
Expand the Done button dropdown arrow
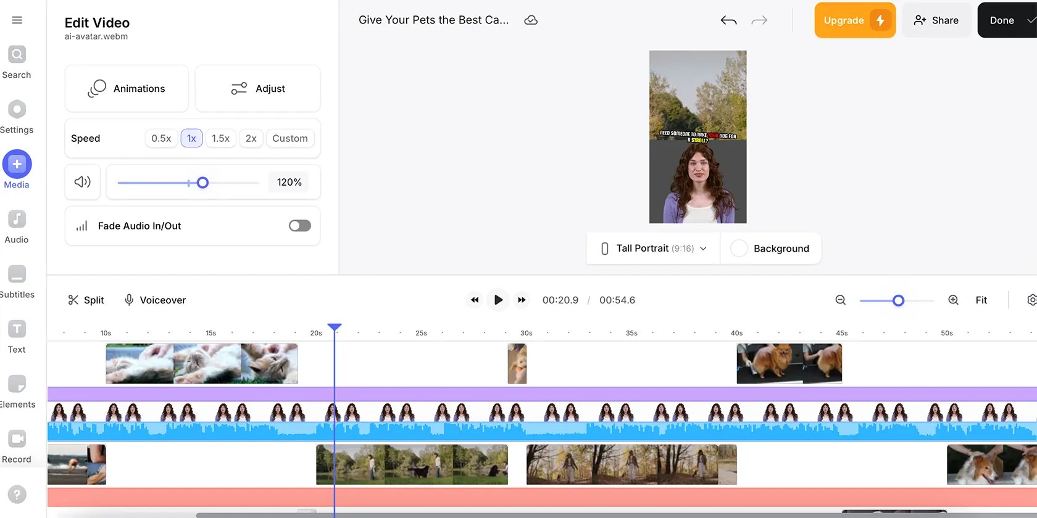coord(1030,20)
